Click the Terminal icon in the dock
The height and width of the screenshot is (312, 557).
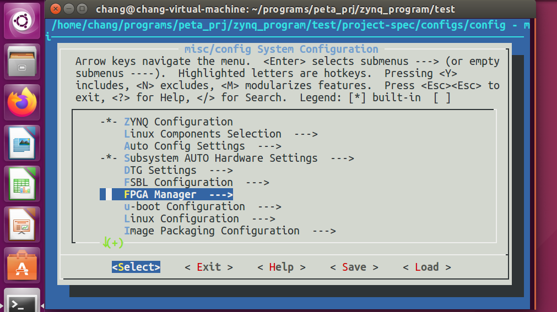click(22, 302)
